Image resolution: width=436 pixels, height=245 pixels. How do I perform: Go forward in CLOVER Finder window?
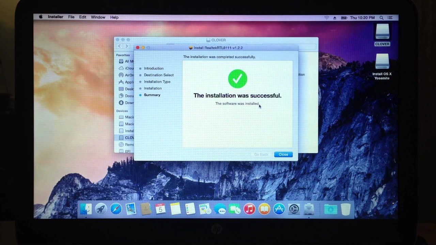click(127, 46)
